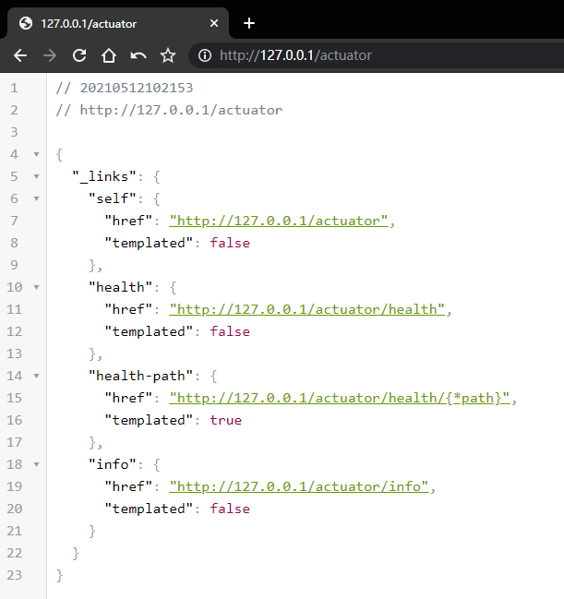
Task: View site information icon in address bar
Action: pos(205,55)
